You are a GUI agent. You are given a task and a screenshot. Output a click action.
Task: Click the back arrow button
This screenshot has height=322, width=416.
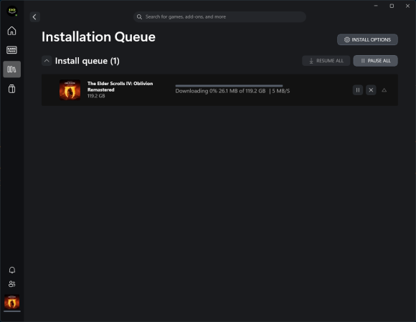click(x=34, y=17)
